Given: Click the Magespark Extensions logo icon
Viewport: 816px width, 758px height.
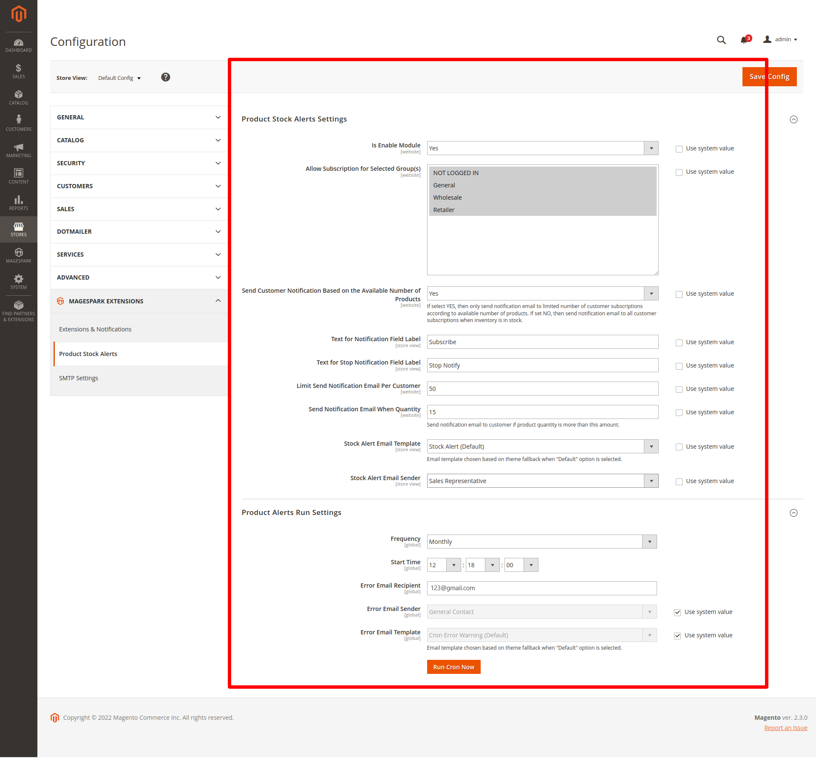Looking at the screenshot, I should click(60, 301).
